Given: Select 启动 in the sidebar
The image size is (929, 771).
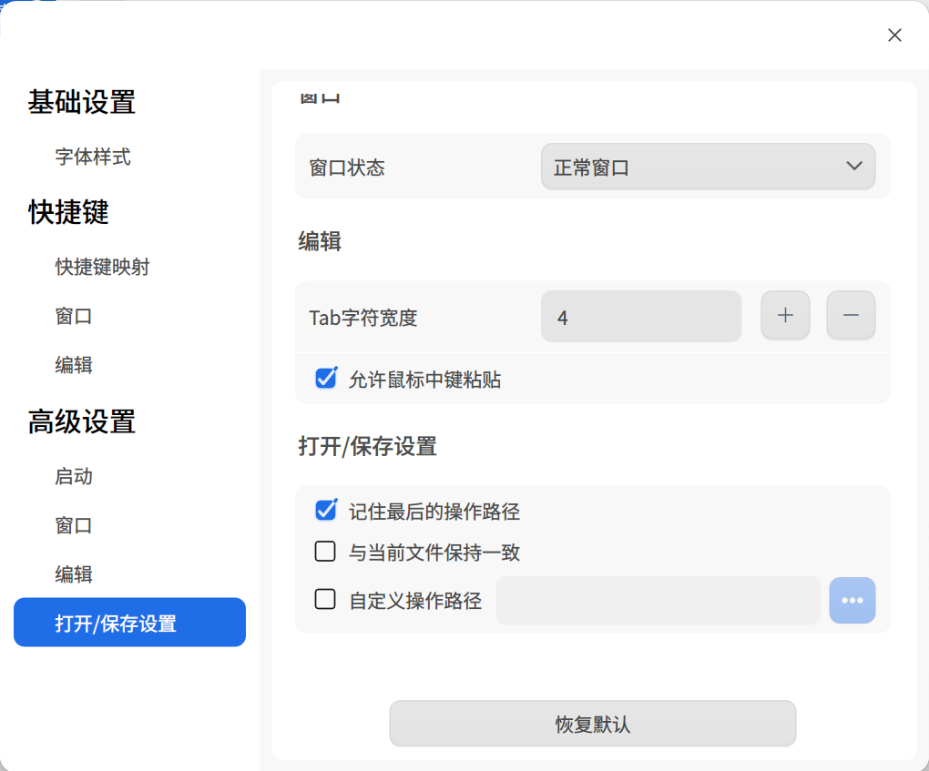Looking at the screenshot, I should click(x=74, y=477).
